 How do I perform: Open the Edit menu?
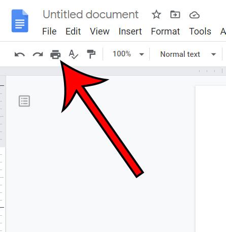[73, 31]
